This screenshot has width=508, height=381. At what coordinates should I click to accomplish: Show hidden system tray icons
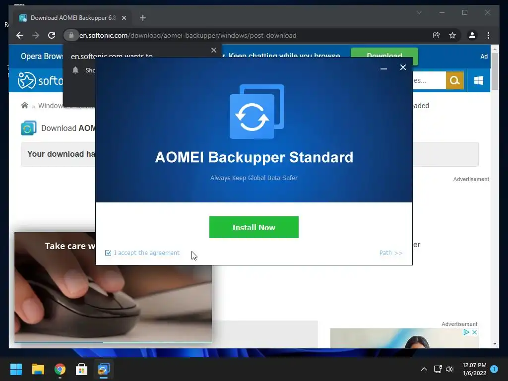[424, 369]
